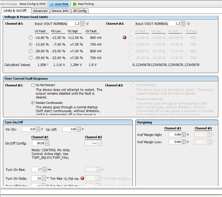
Task: Click Store Config to NVM
Action: 33,4
